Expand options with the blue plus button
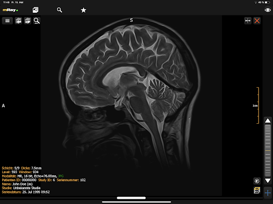 click(268, 193)
